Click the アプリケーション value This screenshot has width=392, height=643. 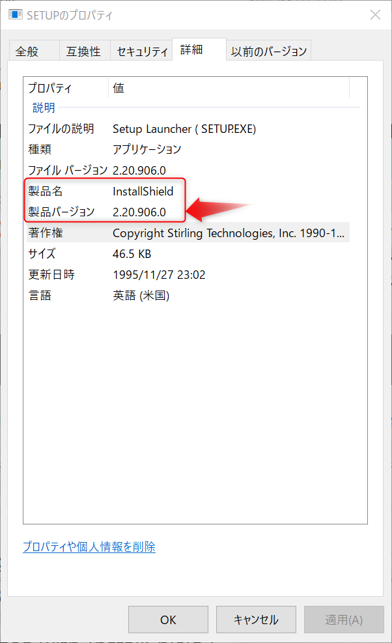pos(147,149)
